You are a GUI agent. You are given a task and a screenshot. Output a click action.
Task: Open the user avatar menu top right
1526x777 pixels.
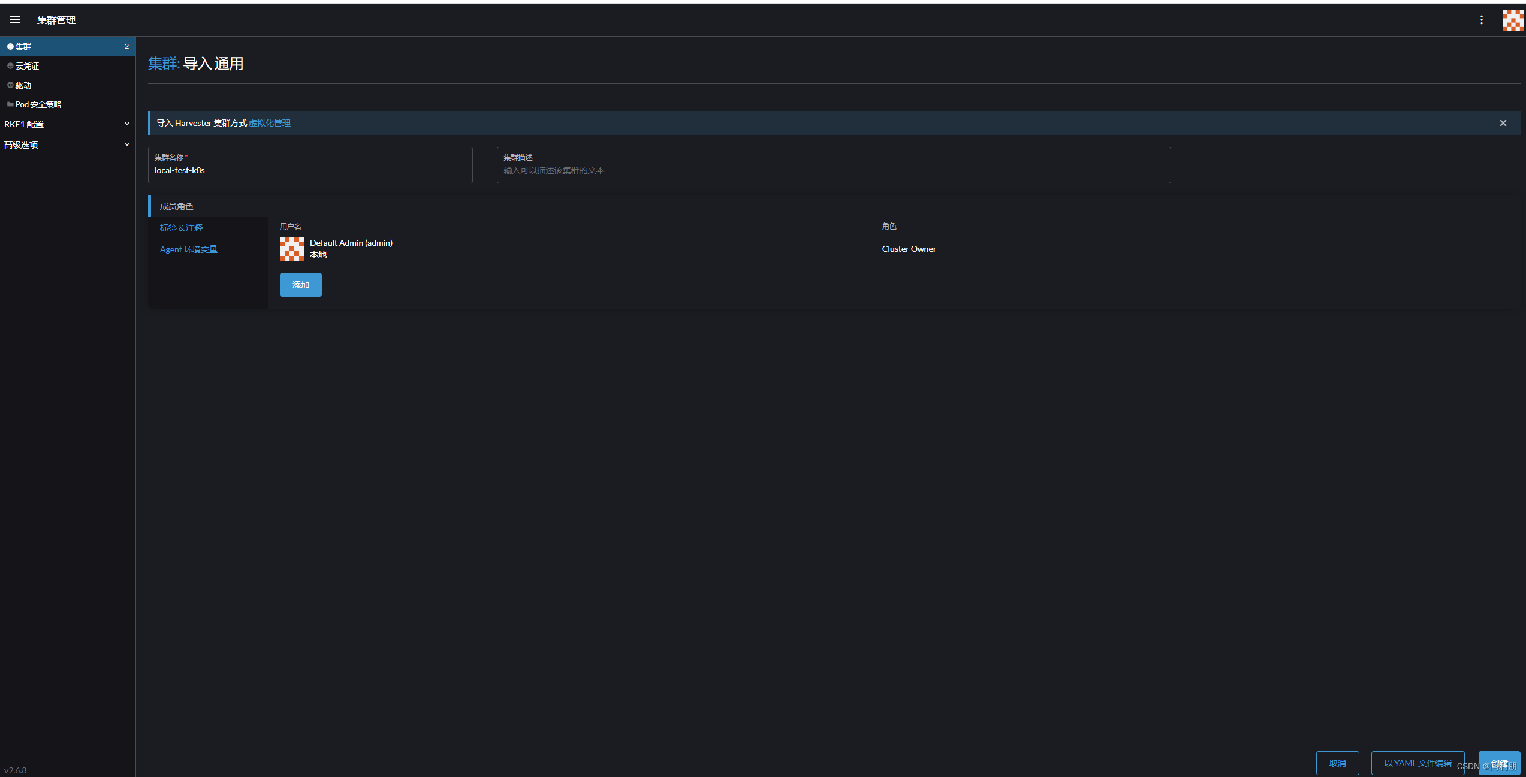click(1512, 20)
